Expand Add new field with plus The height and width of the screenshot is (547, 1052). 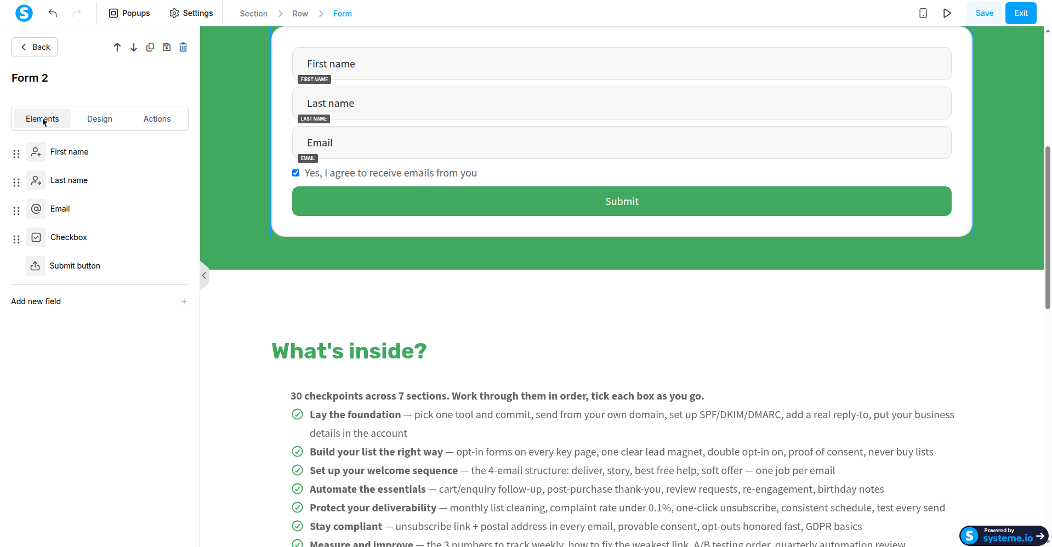click(184, 301)
